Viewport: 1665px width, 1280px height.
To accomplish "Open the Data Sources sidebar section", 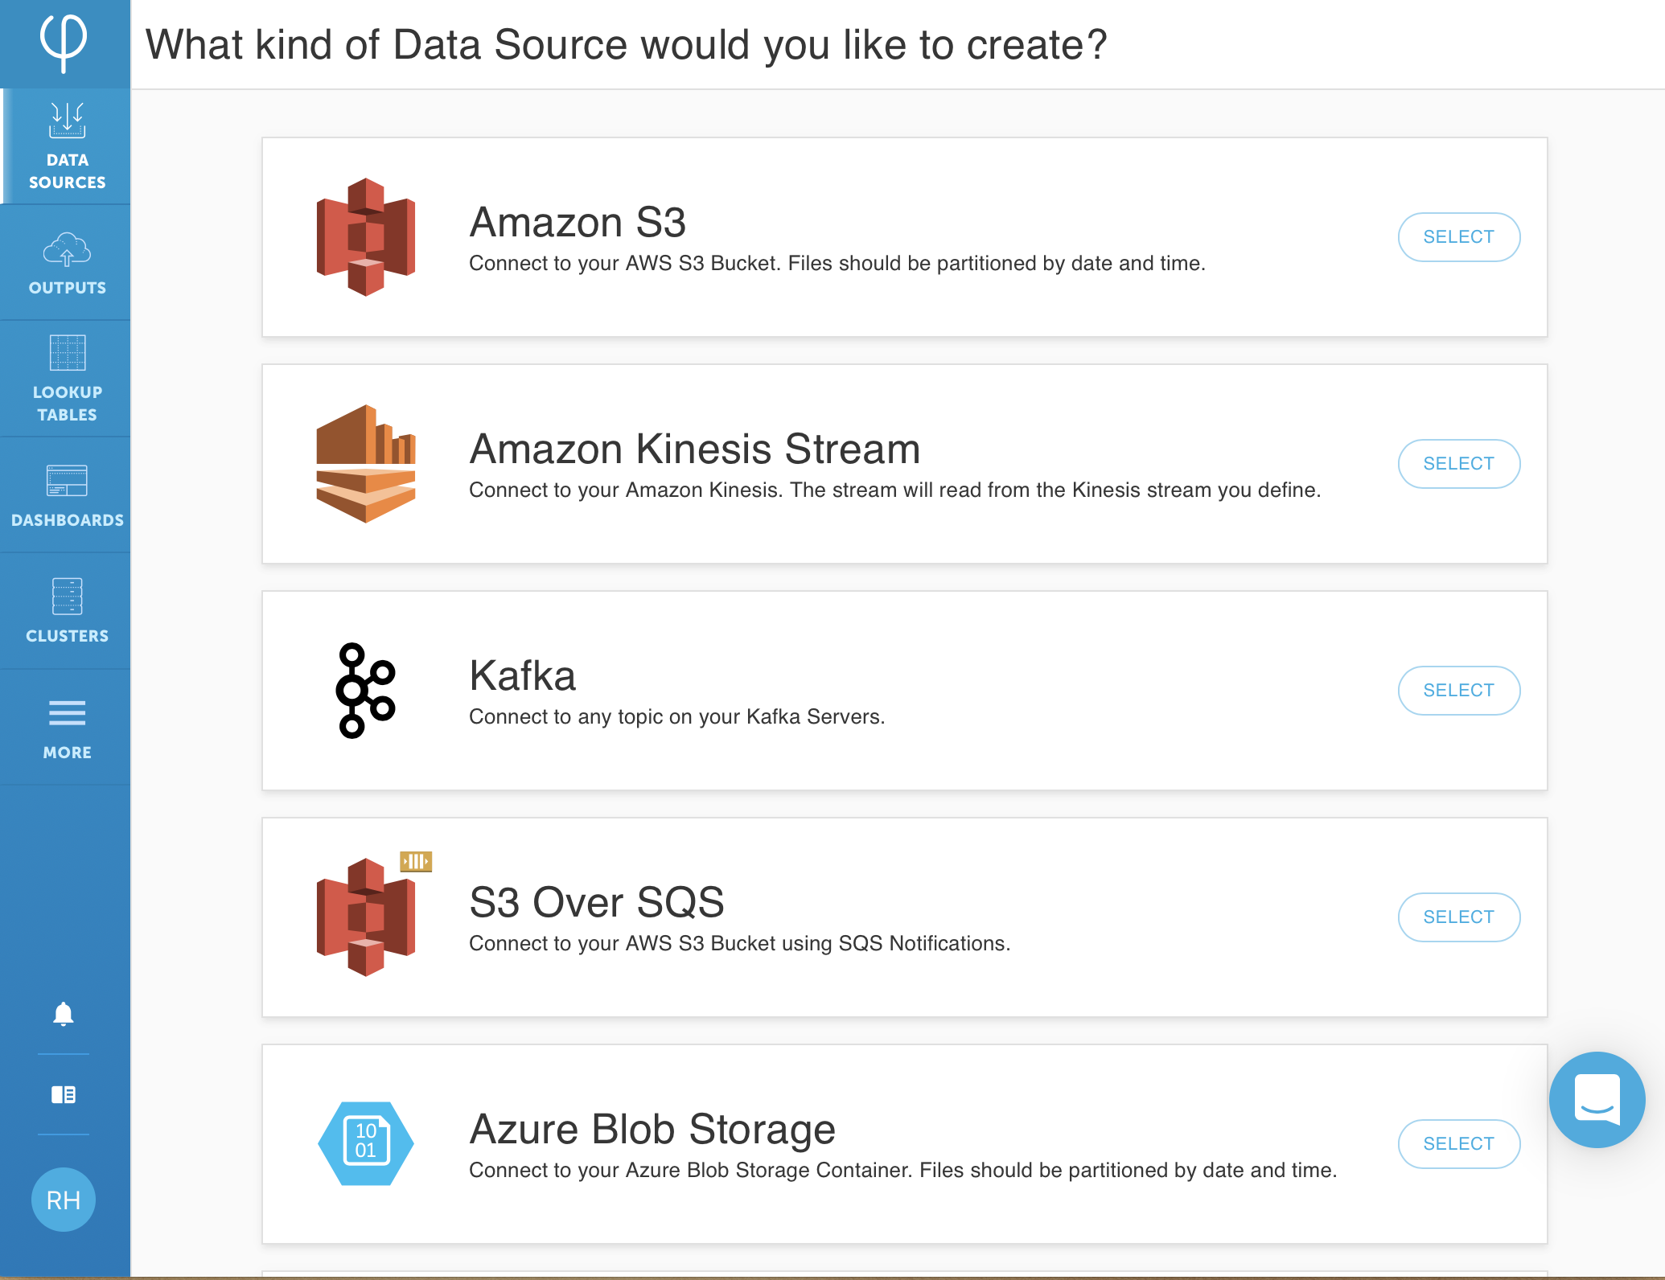I will (x=67, y=146).
